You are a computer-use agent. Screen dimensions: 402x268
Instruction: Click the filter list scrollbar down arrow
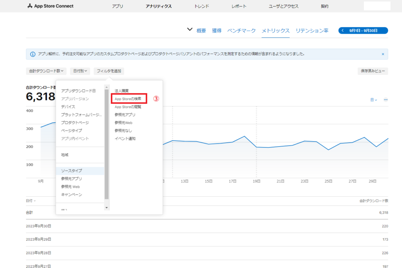click(107, 208)
